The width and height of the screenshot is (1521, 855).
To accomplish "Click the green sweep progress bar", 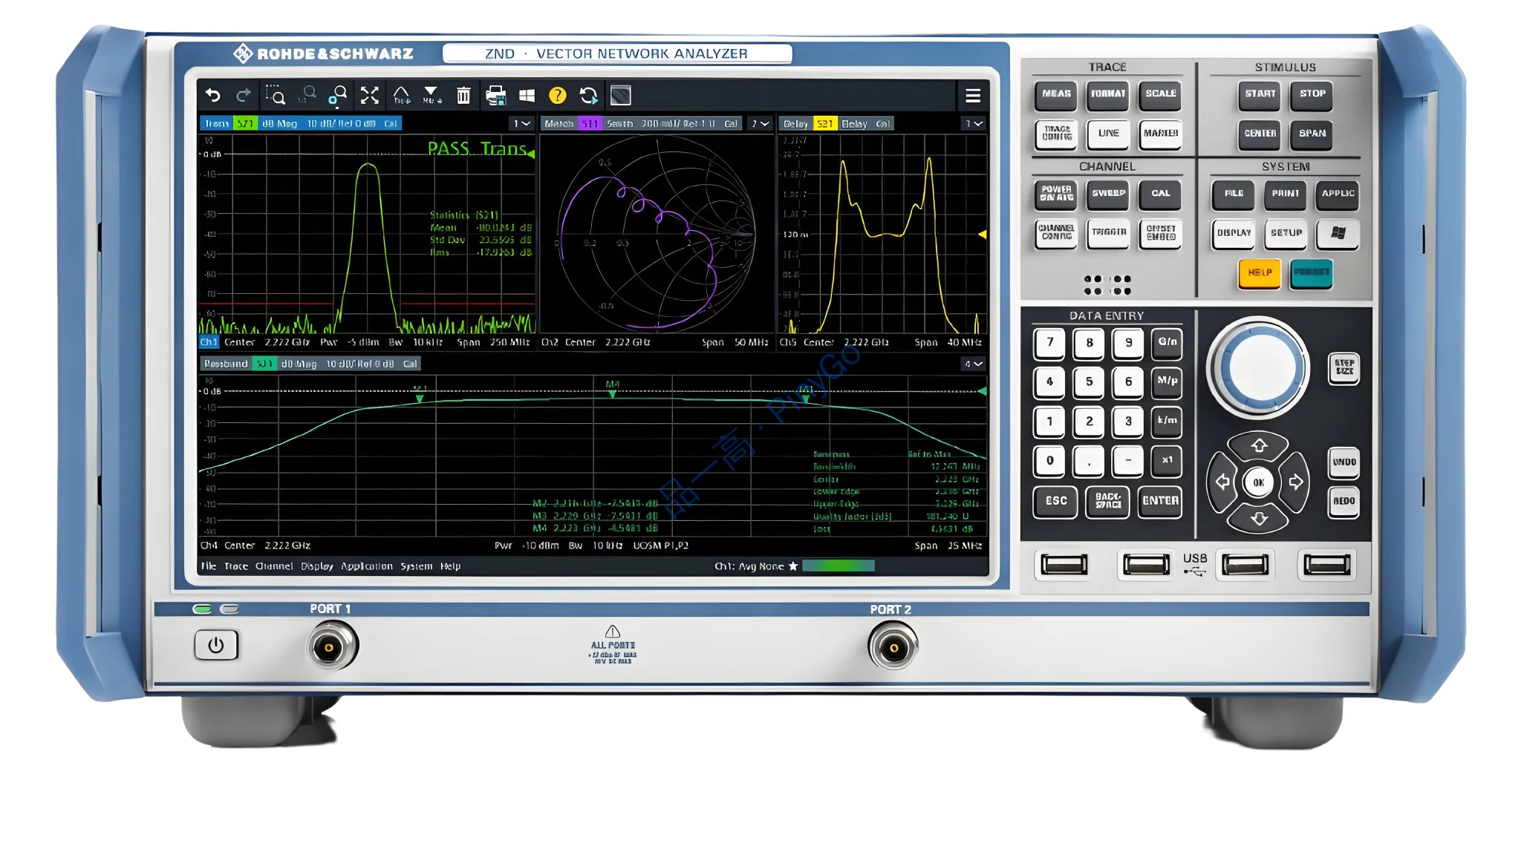I will click(x=838, y=566).
